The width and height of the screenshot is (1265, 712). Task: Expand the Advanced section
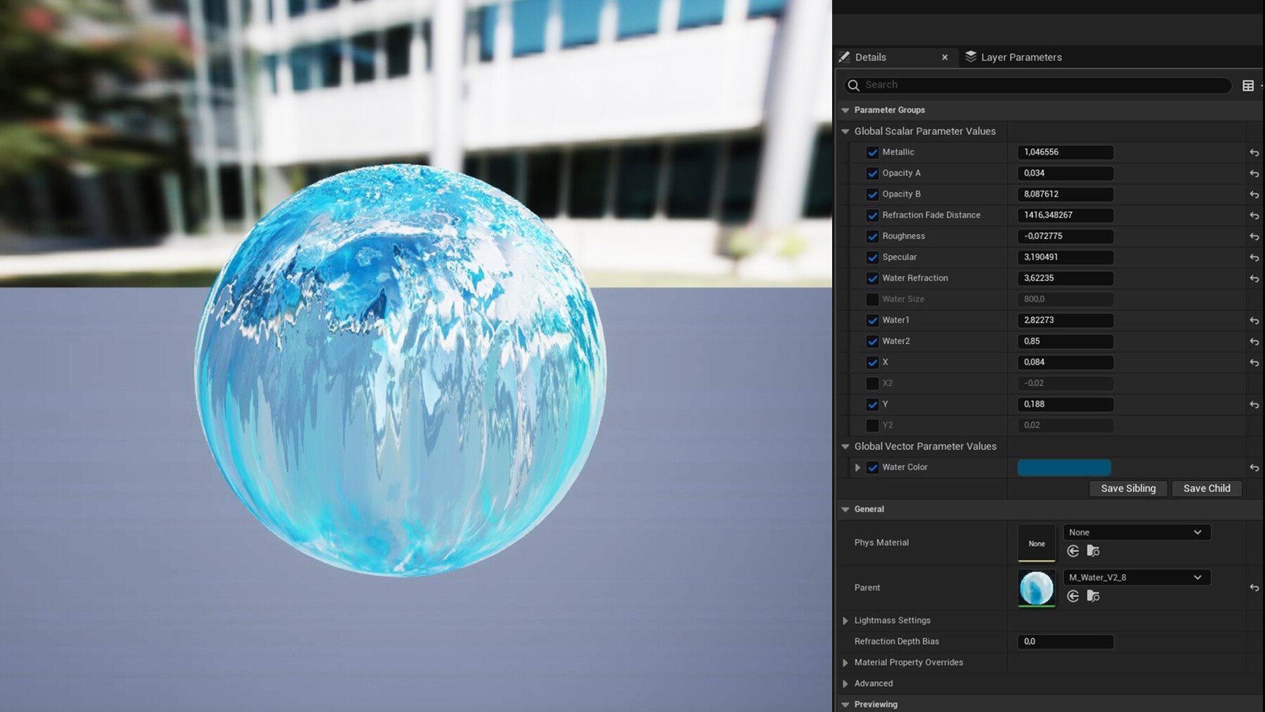click(845, 684)
